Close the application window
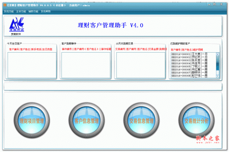Screen dimensions: 229x152 click(221, 4)
